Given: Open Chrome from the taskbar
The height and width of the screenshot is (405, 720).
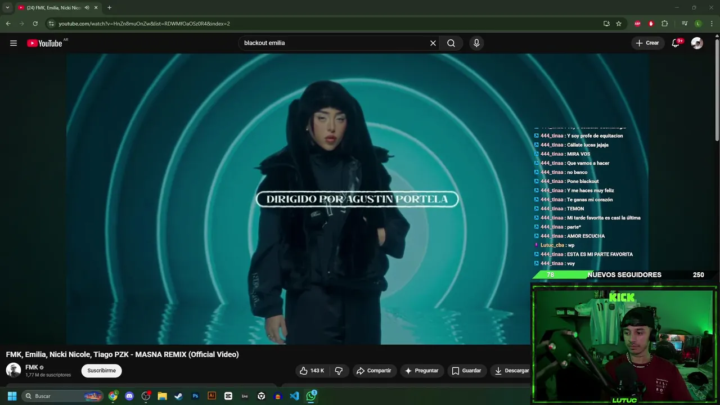Looking at the screenshot, I should point(113,396).
